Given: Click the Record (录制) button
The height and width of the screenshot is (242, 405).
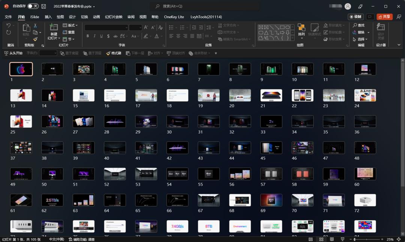Looking at the screenshot, I should (355, 17).
